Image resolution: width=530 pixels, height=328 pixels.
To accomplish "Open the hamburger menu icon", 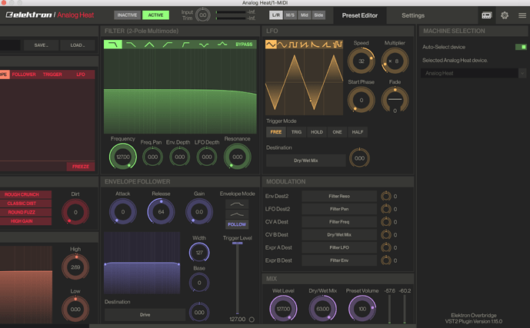I will 522,15.
